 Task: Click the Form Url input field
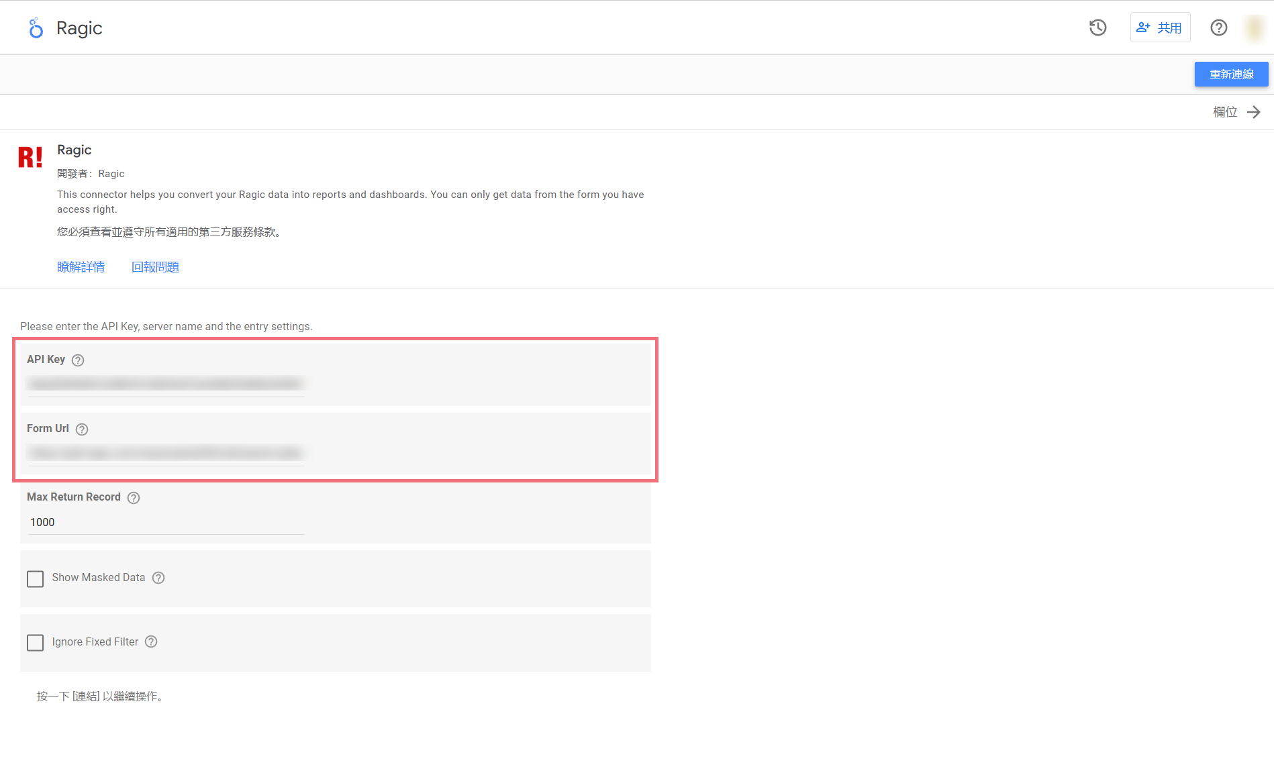166,454
